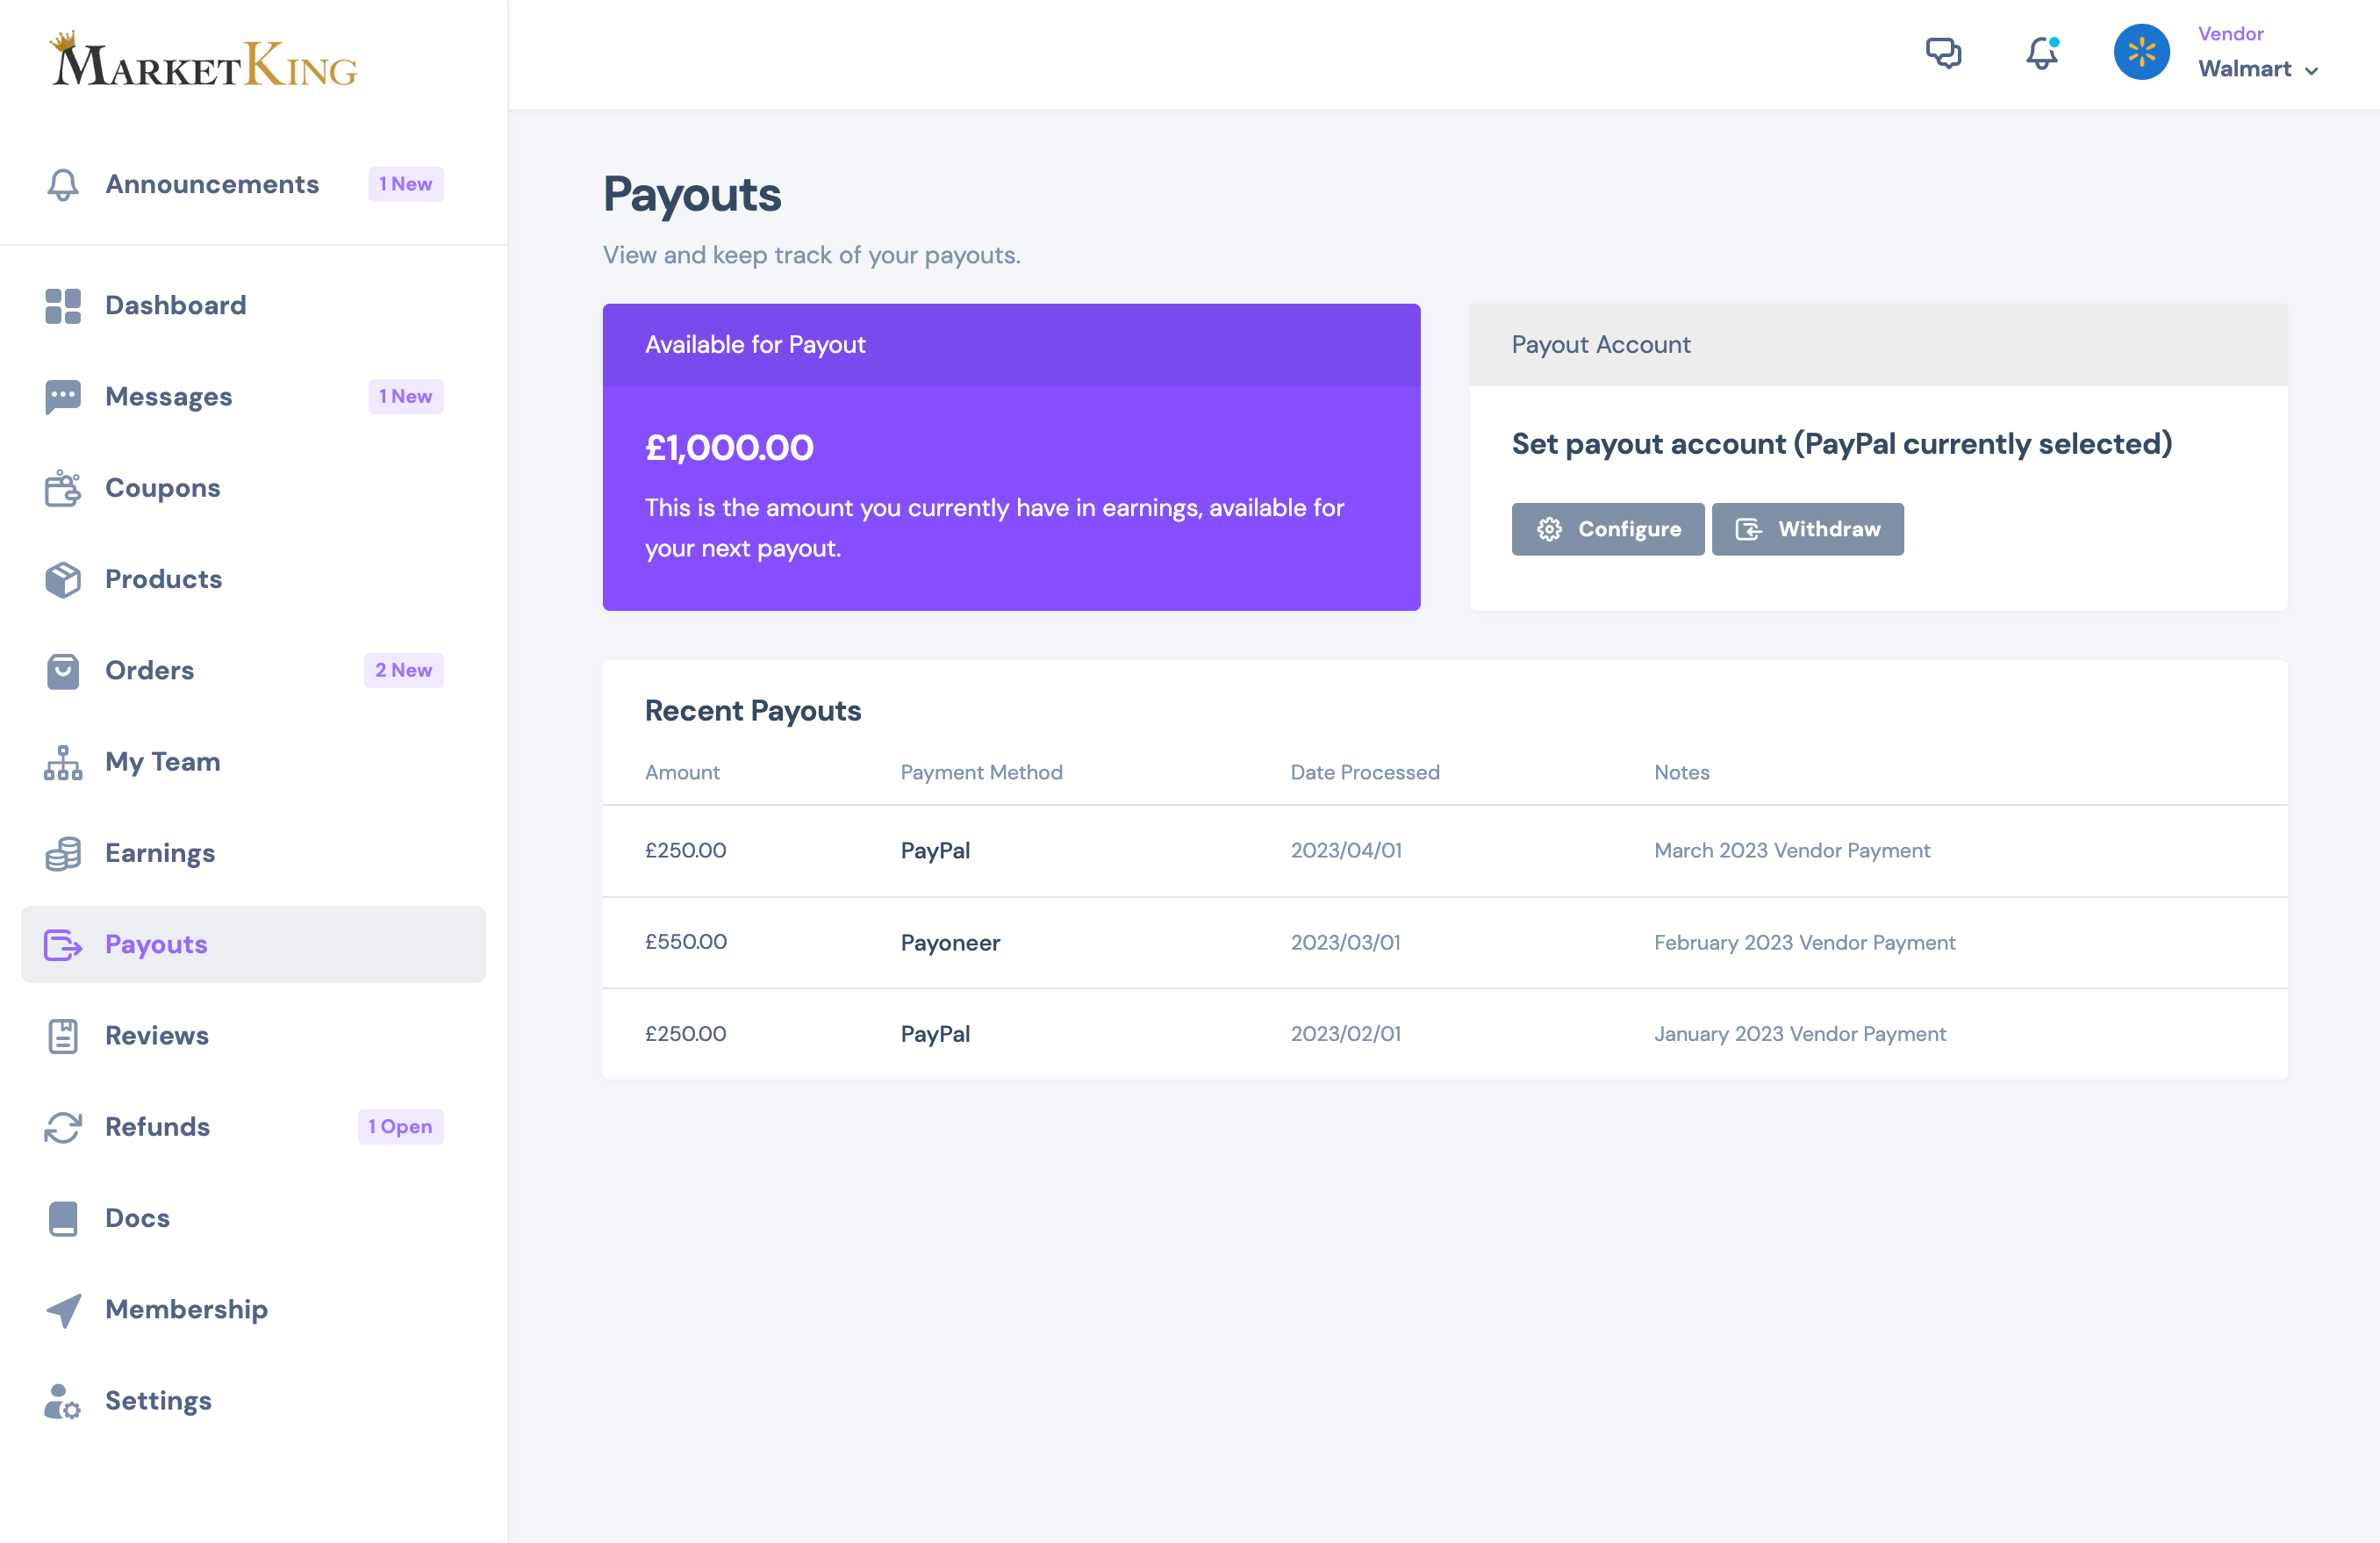The height and width of the screenshot is (1543, 2380).
Task: Select the February 2023 Payoneer payout row
Action: click(x=1444, y=942)
